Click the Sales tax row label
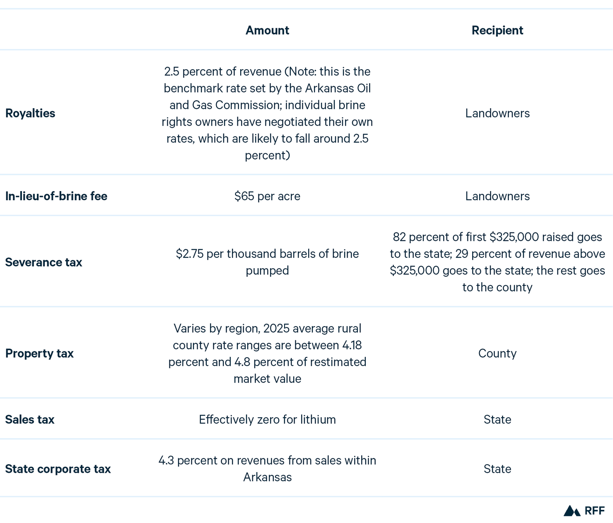613x523 pixels. 30,419
